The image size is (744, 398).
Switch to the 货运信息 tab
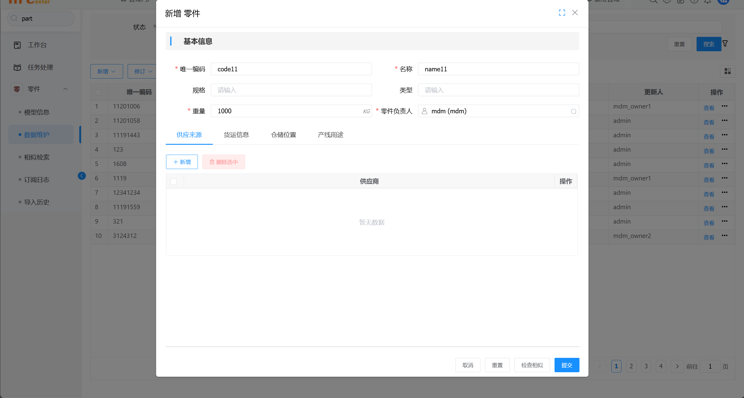pyautogui.click(x=236, y=135)
